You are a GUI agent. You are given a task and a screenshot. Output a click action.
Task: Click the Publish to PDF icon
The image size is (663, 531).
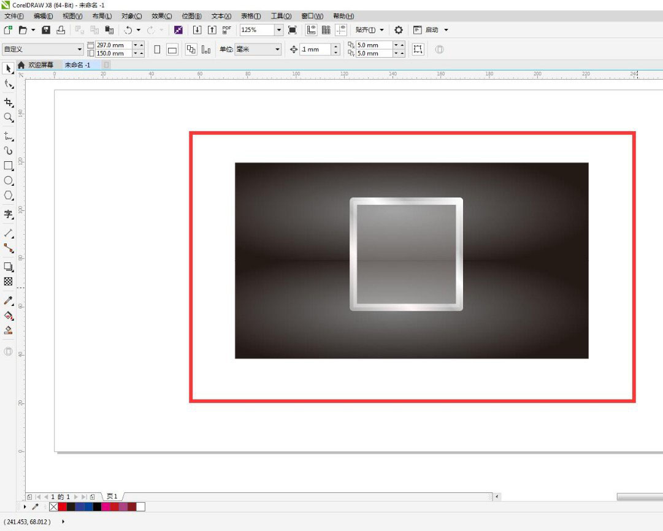tap(227, 29)
